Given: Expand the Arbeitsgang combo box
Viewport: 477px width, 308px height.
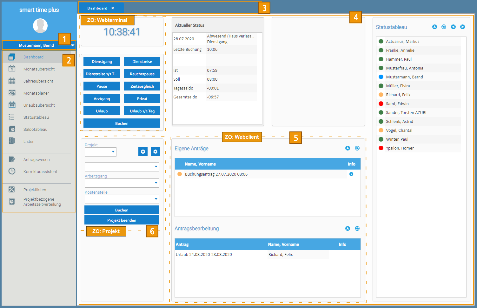Looking at the screenshot, I should point(156,183).
